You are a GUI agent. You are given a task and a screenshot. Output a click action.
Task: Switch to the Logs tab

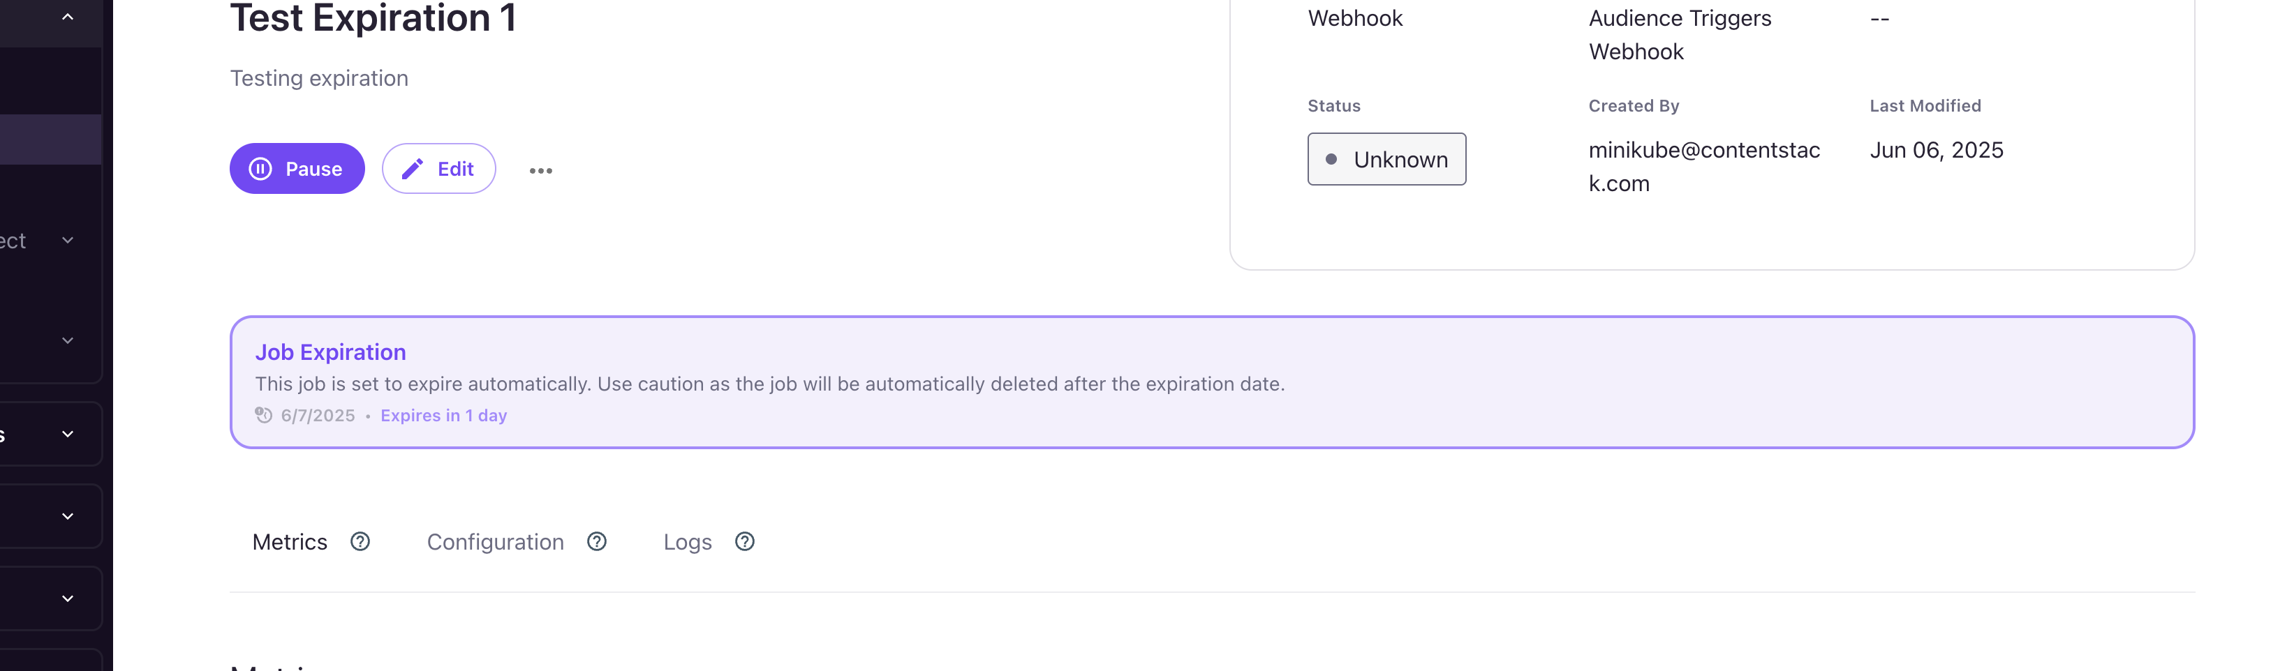pyautogui.click(x=688, y=542)
